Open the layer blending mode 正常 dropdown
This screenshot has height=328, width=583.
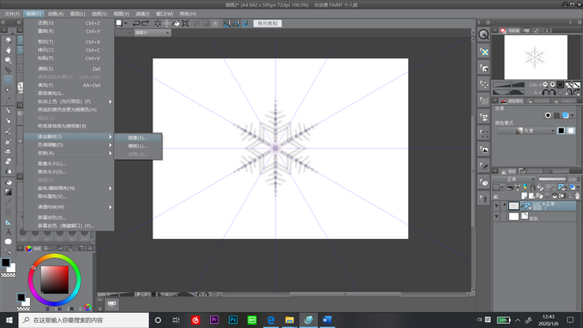coord(515,180)
